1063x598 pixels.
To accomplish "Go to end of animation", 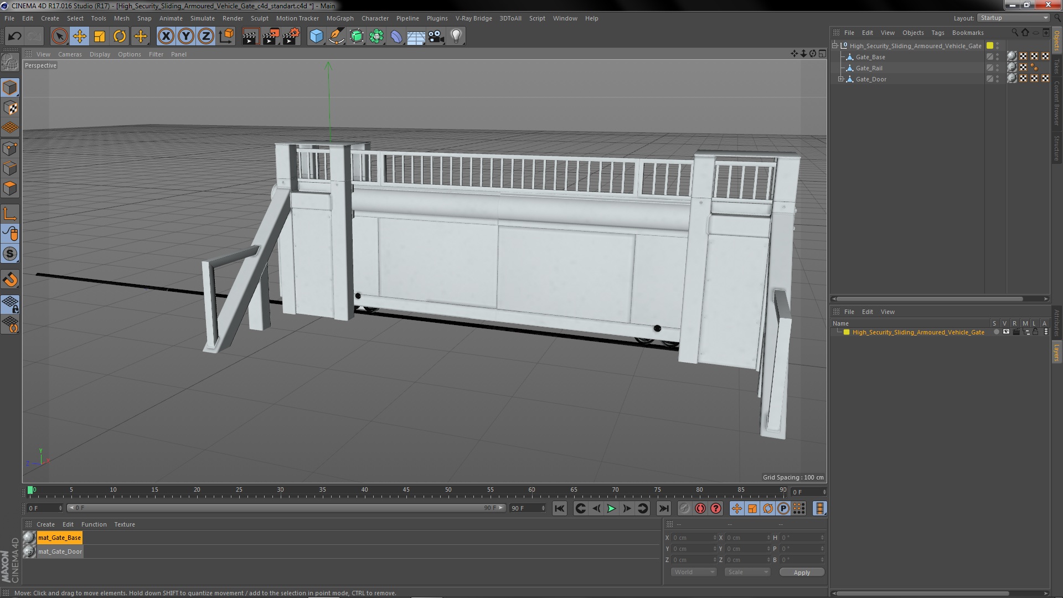I will (663, 508).
